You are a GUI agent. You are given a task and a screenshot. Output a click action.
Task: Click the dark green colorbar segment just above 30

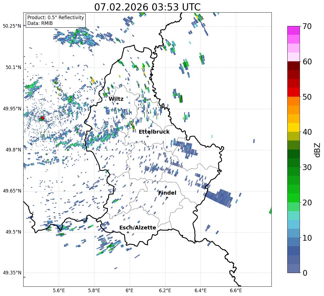click(x=293, y=163)
